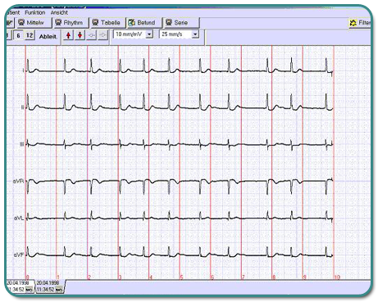The image size is (378, 302).
Task: Click the red up arrow button
Action: [x=68, y=35]
